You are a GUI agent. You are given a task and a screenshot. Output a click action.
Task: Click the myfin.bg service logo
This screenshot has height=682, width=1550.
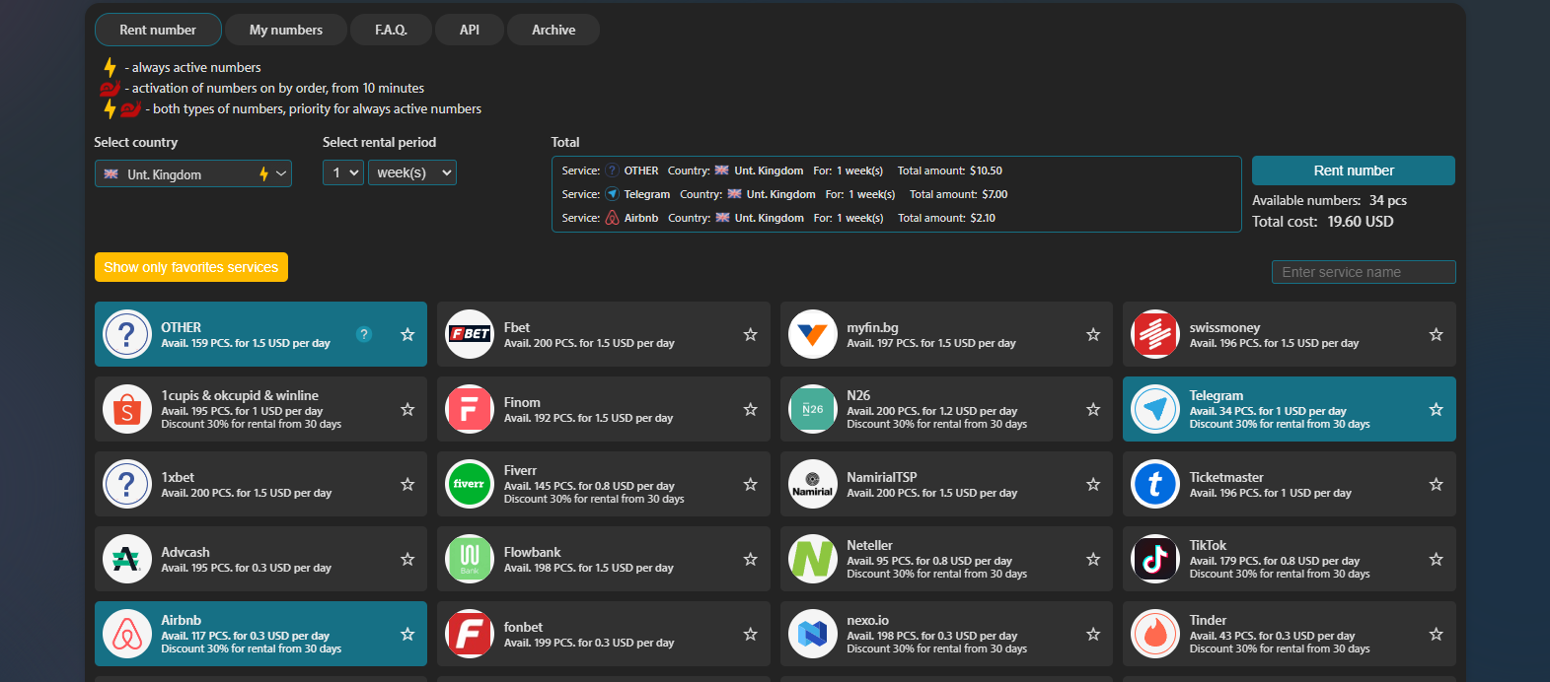pyautogui.click(x=813, y=334)
